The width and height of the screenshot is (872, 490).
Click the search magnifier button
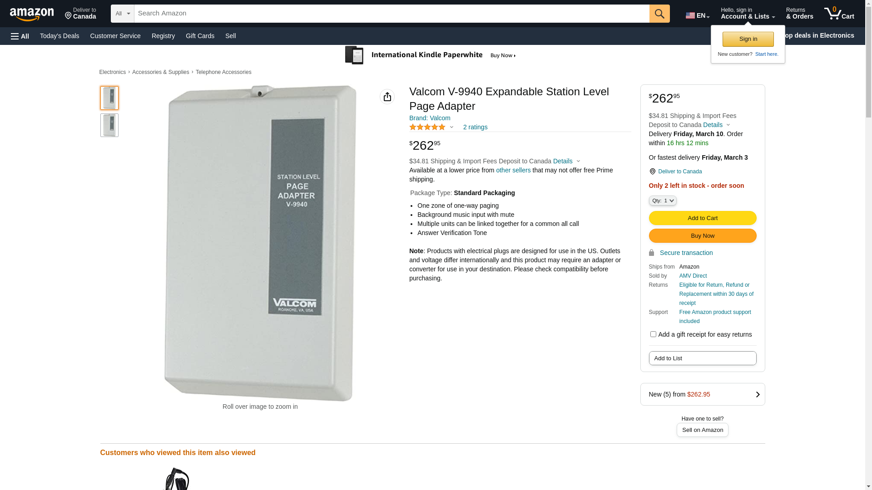pyautogui.click(x=659, y=14)
